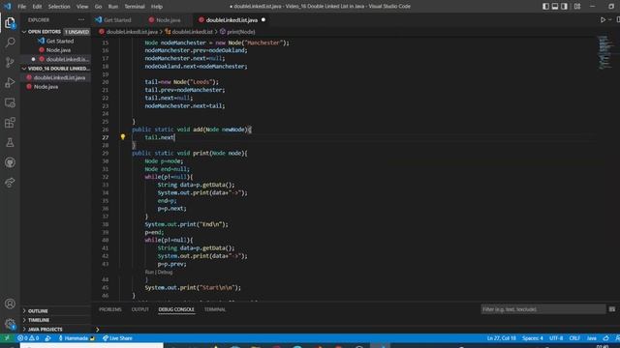The width and height of the screenshot is (620, 348).
Task: Open the Selection menu
Action: (x=59, y=7)
